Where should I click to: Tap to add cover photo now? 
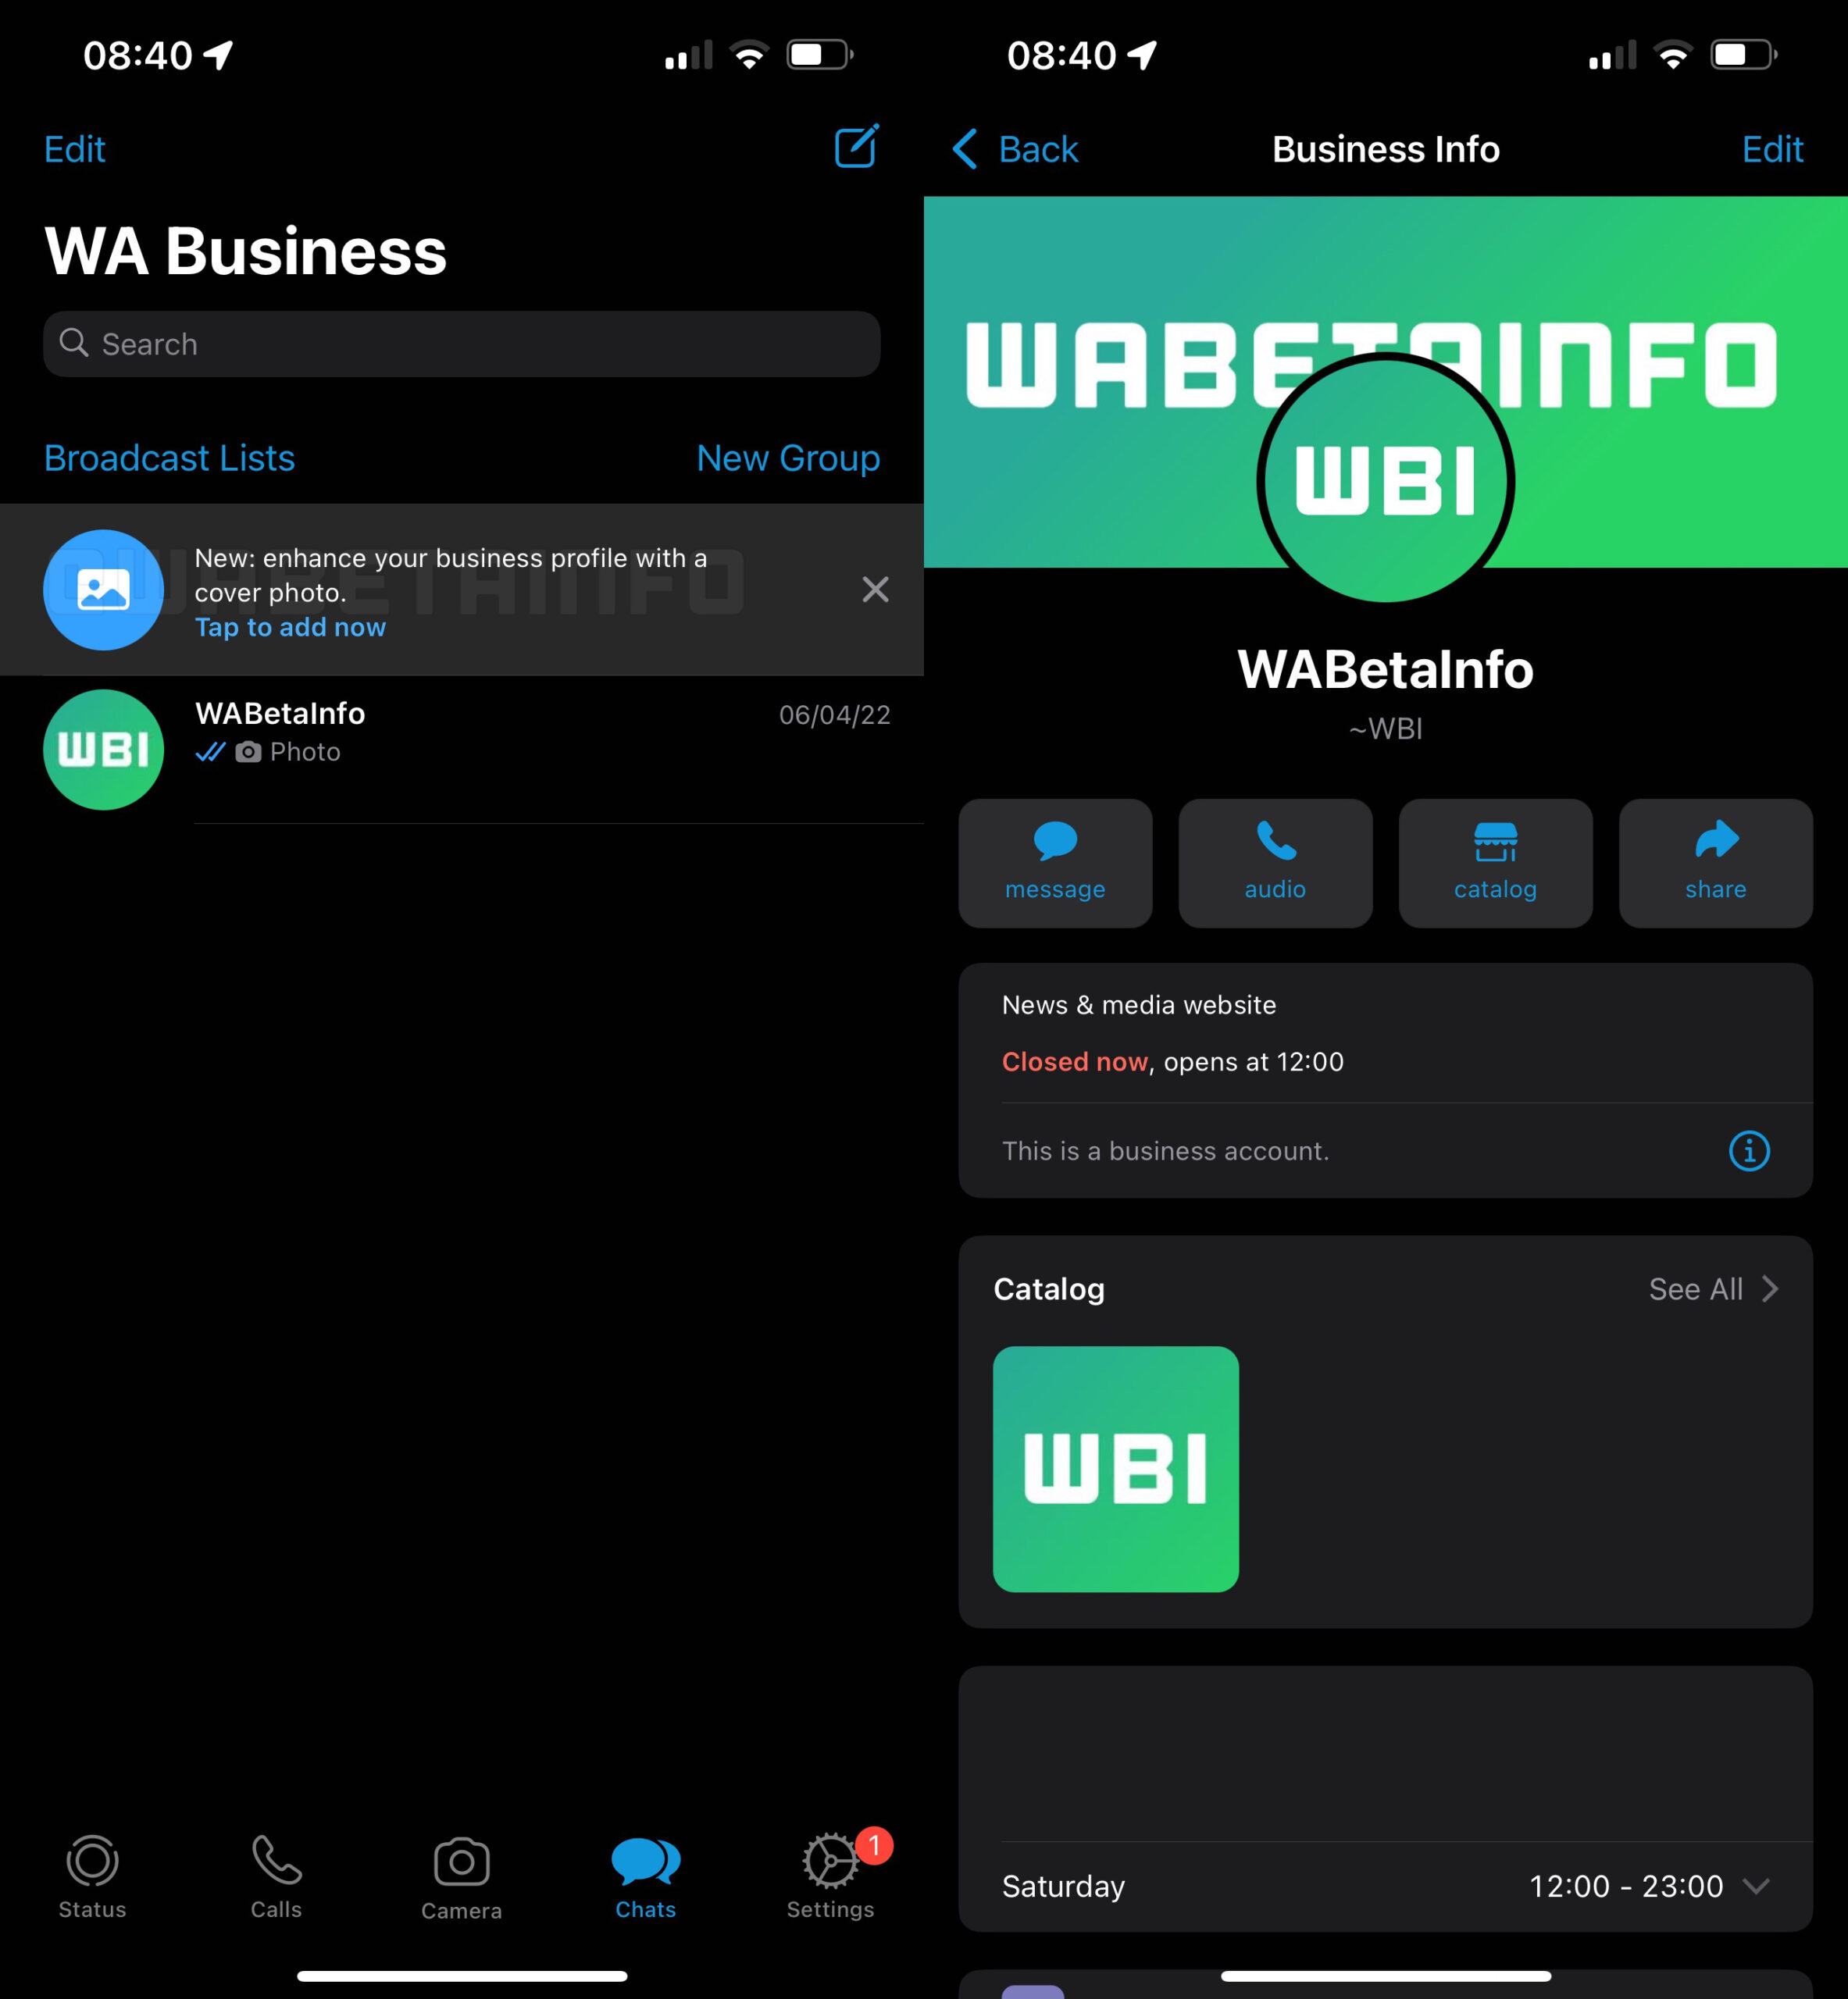(x=289, y=627)
